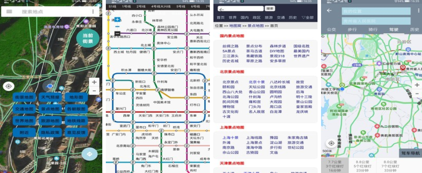Tap the round 当前街景 button
The height and width of the screenshot is (173, 422).
88,38
